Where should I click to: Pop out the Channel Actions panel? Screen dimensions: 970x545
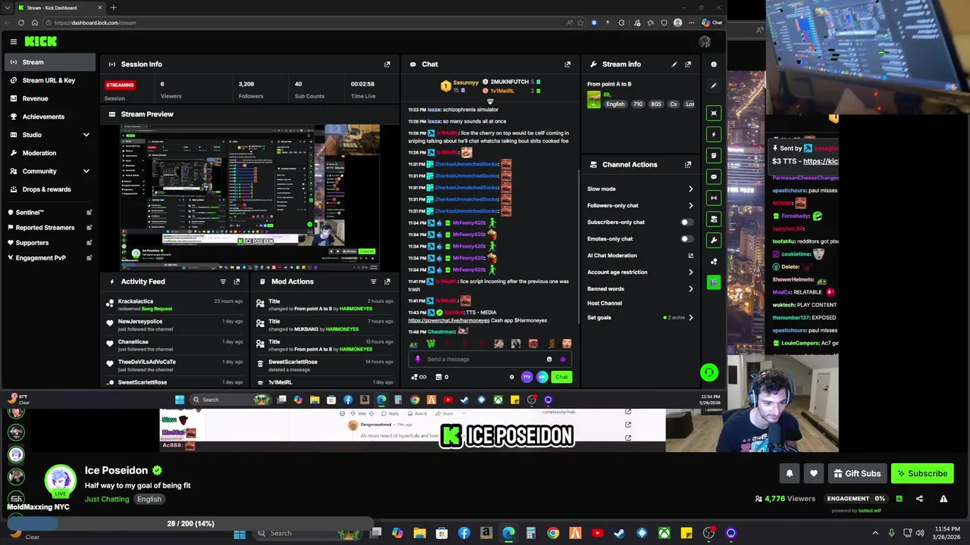[x=688, y=164]
